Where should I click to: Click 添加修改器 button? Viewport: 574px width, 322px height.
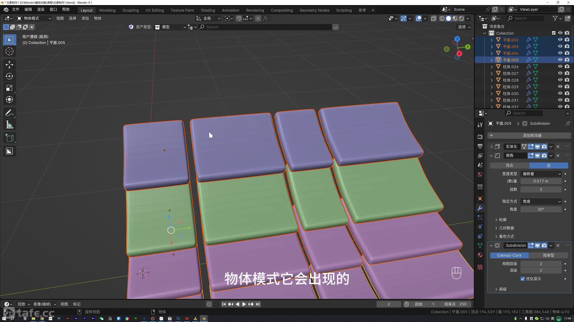pyautogui.click(x=529, y=136)
